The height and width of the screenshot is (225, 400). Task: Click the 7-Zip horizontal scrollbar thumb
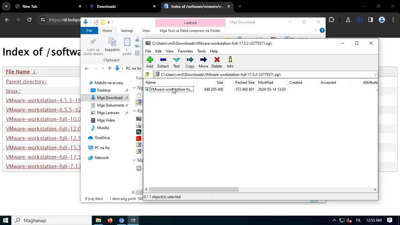click(x=194, y=189)
